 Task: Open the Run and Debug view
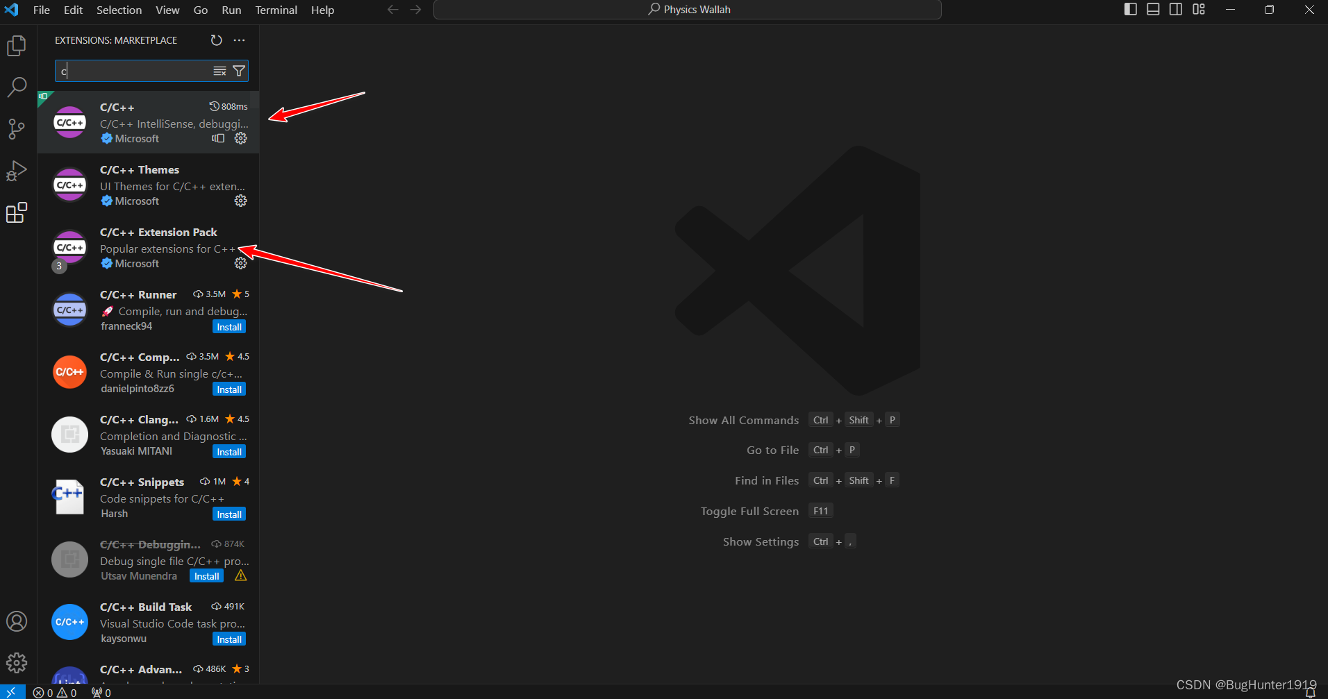click(17, 171)
